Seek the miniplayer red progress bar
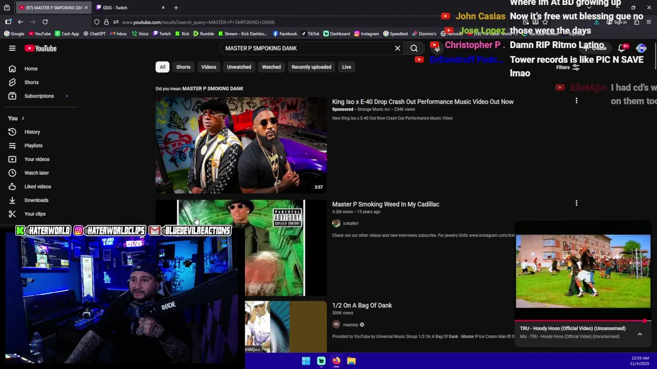 point(583,321)
